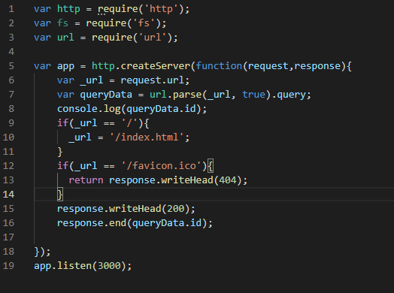Click console.log on line 8
This screenshot has height=293, width=394.
[89, 109]
